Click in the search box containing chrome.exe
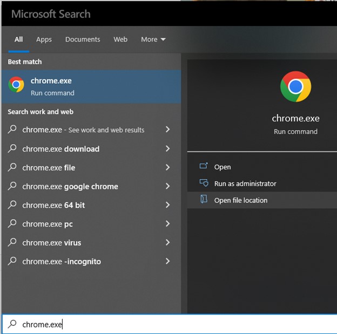This screenshot has width=337, height=334. pyautogui.click(x=170, y=324)
